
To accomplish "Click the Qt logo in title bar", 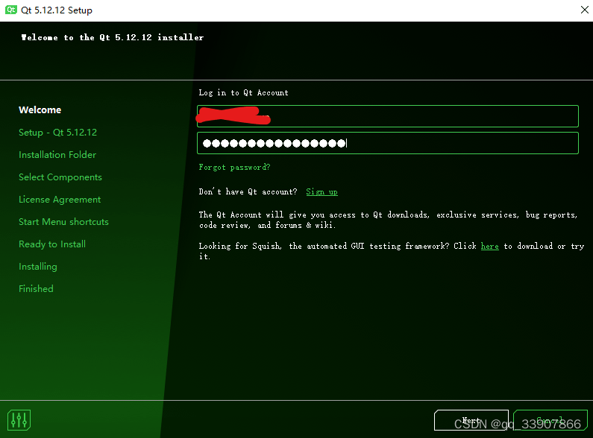I will point(11,10).
